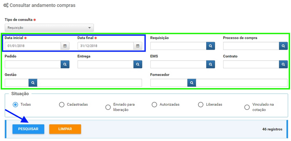This screenshot has width=291, height=141.
Task: Open the Data final calendar picker
Action: 138,46
